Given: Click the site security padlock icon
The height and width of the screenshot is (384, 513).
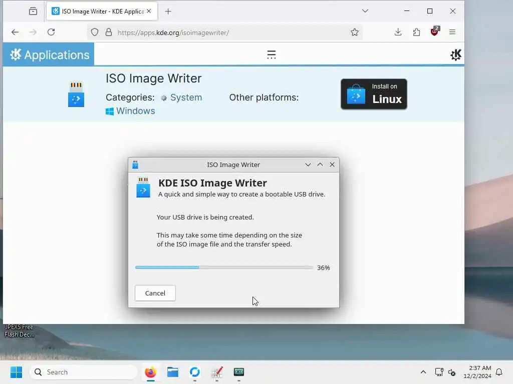Looking at the screenshot, I should click(109, 32).
